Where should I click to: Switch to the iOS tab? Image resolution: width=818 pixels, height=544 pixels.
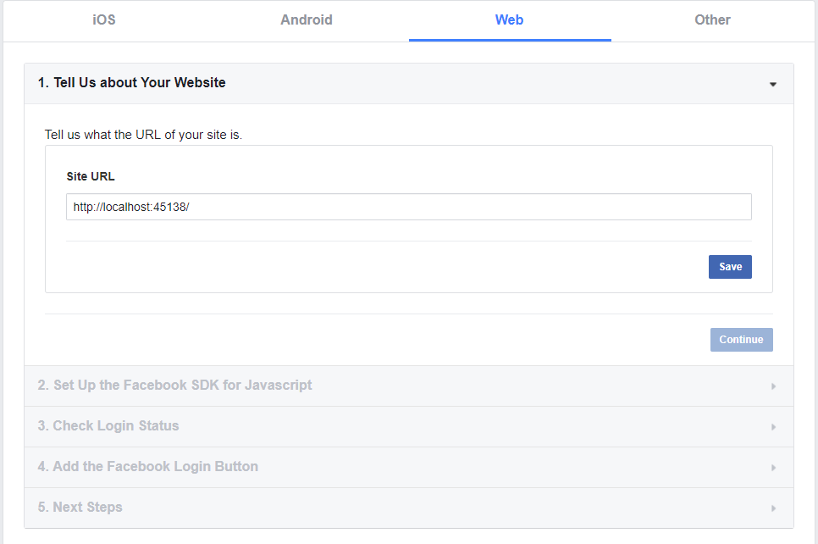click(104, 19)
